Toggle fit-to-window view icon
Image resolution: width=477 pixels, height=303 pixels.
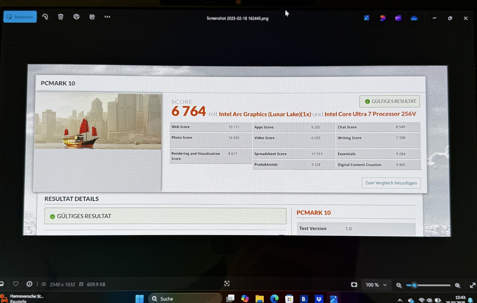tap(354, 285)
